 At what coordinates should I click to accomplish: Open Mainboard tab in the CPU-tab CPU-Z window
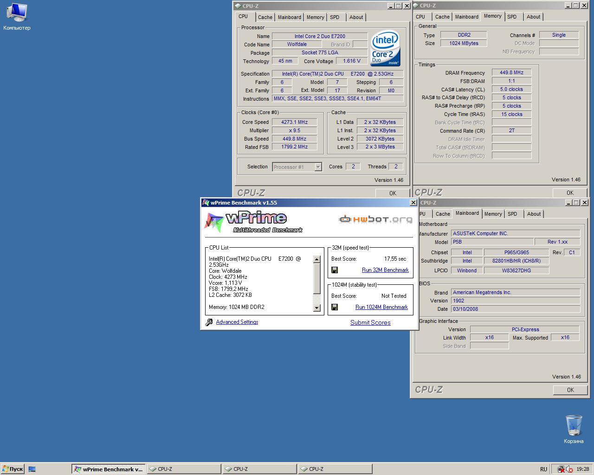(x=289, y=17)
